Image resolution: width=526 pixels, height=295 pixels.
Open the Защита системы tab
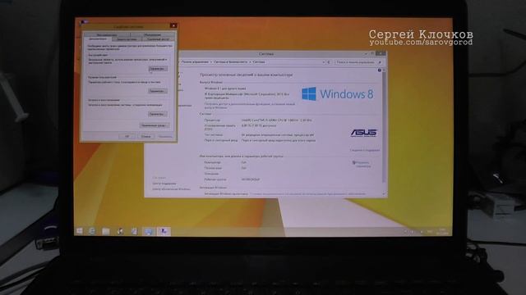point(127,39)
